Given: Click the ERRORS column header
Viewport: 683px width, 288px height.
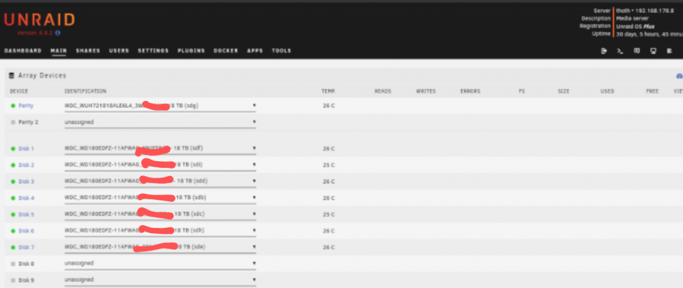Looking at the screenshot, I should [471, 91].
